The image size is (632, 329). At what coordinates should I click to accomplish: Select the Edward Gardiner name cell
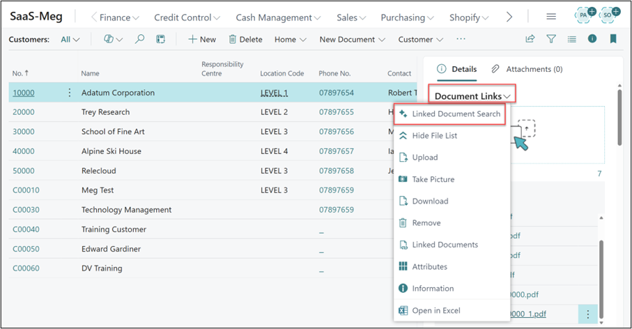pyautogui.click(x=111, y=249)
